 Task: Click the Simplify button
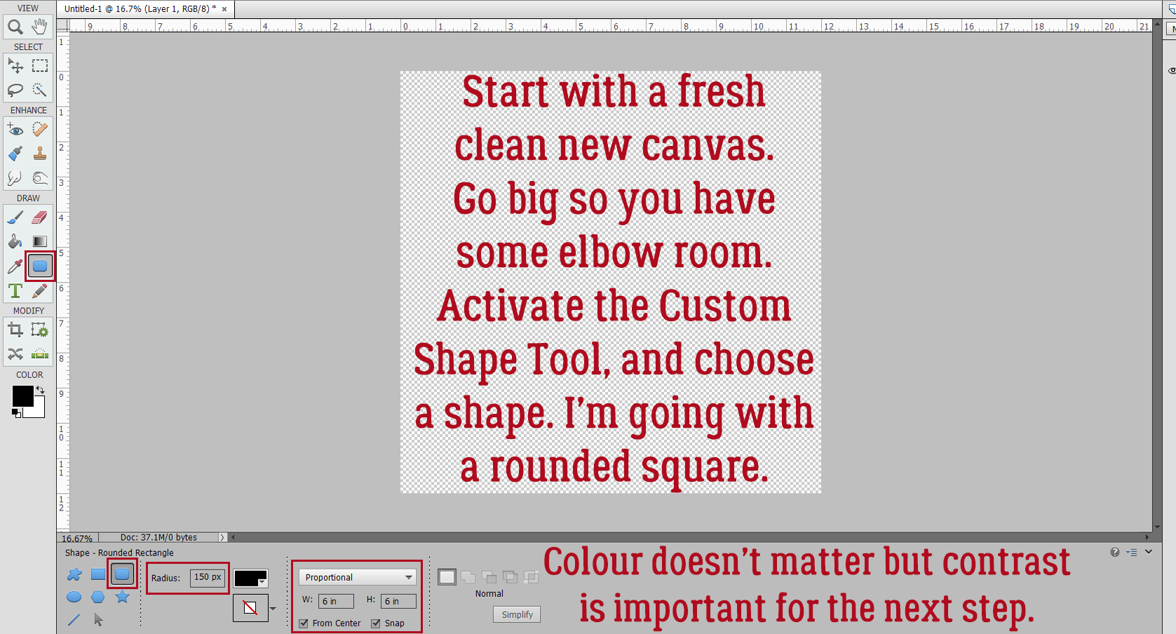[518, 614]
